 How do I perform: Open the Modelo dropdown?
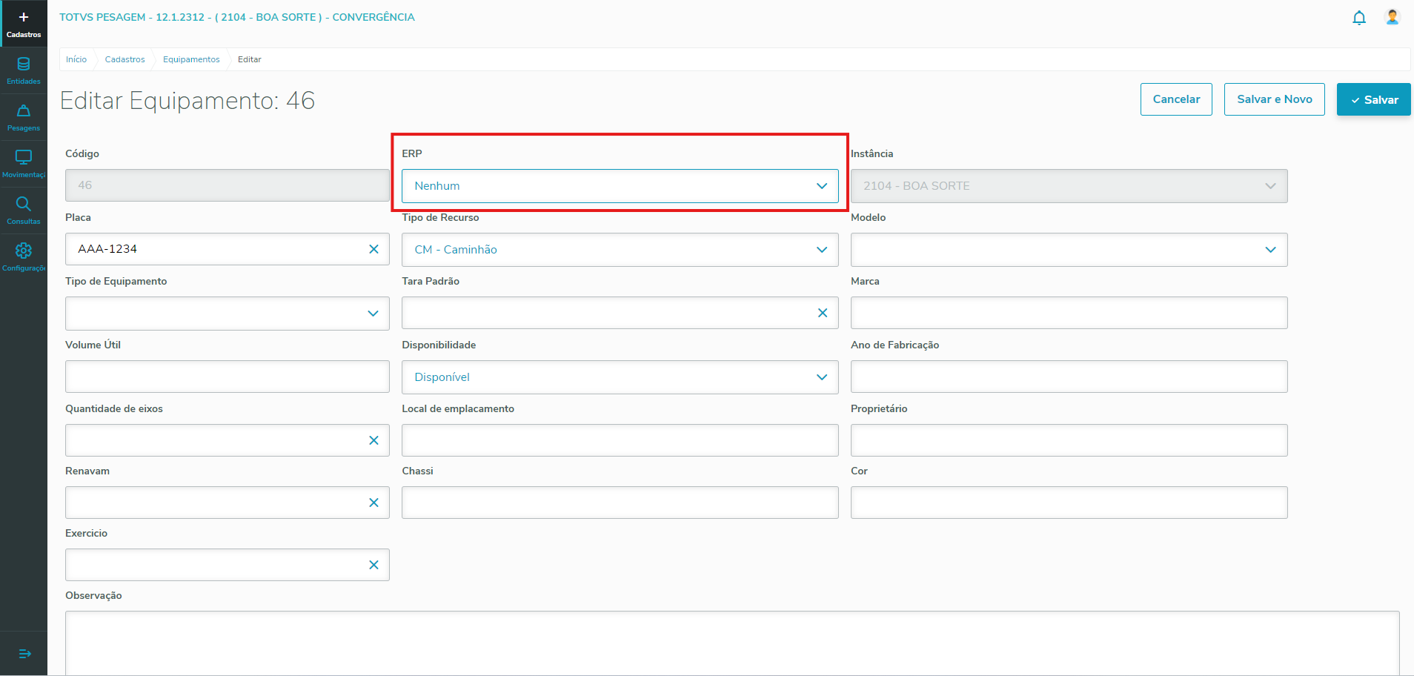click(1270, 250)
